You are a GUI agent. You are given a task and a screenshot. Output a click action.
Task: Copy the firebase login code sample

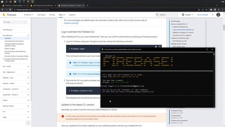160,47
